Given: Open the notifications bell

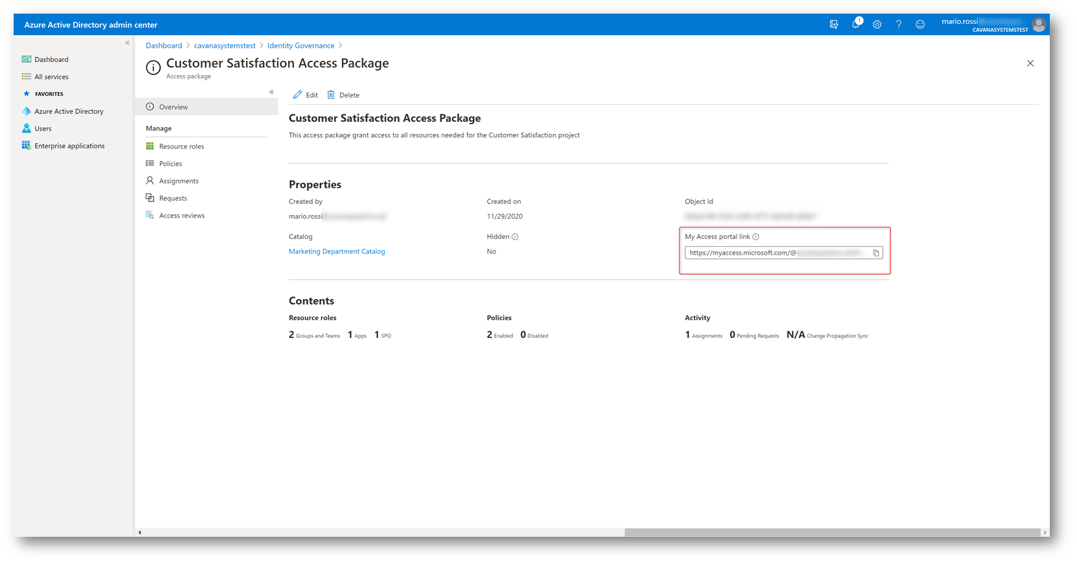Looking at the screenshot, I should pyautogui.click(x=856, y=23).
